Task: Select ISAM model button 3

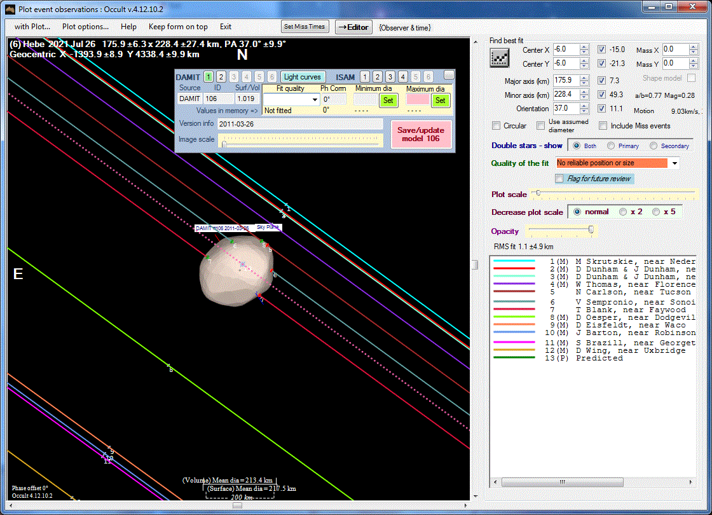Action: pyautogui.click(x=390, y=77)
